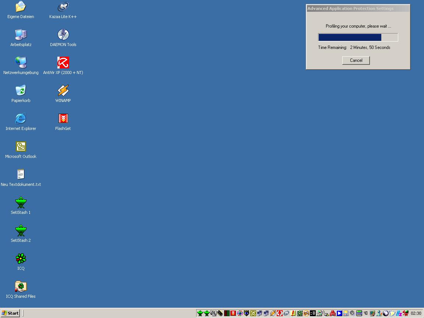Viewport: 424px width, 318px height.
Task: Click the Advanced Application Protection Settings title bar
Action: coord(358,8)
